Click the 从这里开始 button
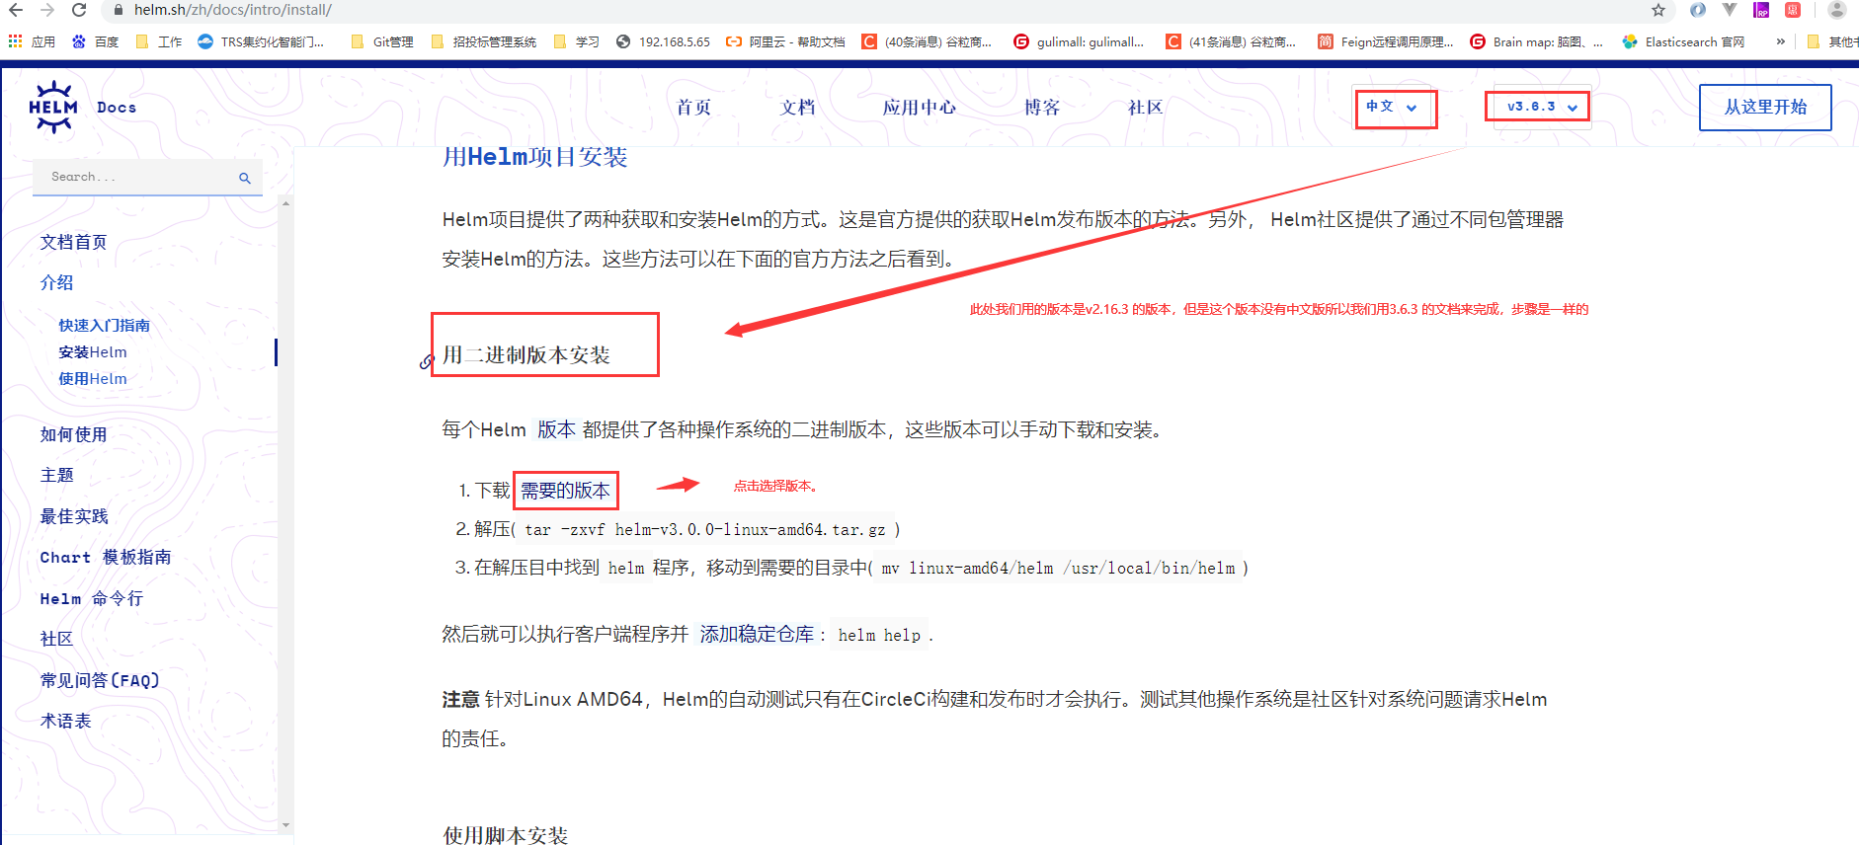This screenshot has height=845, width=1859. [1765, 107]
